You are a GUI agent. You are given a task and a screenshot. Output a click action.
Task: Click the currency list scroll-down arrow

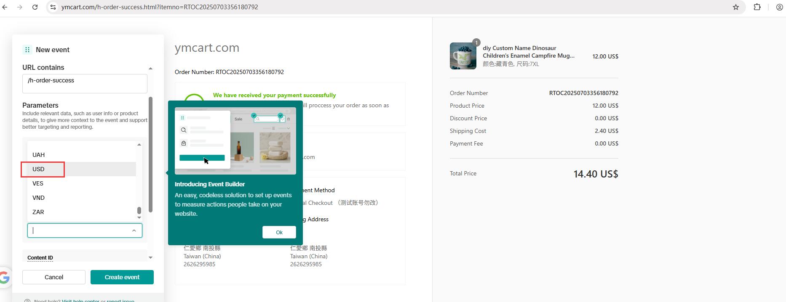click(139, 217)
